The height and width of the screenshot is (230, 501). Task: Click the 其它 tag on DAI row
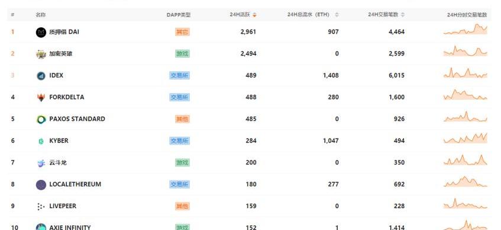pos(182,32)
